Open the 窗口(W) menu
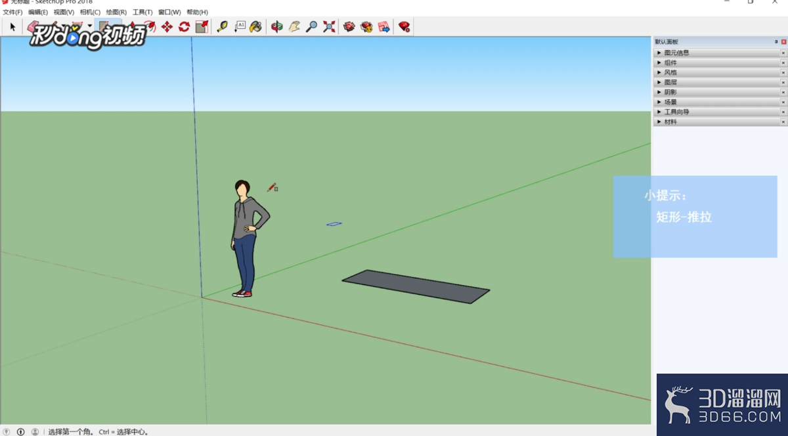 click(169, 12)
